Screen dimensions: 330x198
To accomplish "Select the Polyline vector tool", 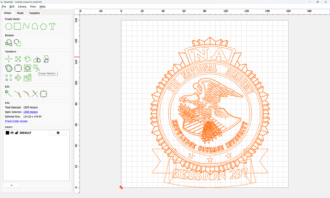I will coord(26,26).
